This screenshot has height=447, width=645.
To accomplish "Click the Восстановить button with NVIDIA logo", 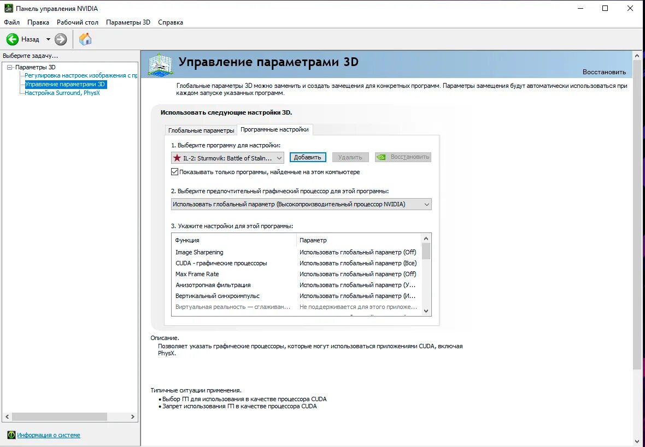I will click(403, 157).
